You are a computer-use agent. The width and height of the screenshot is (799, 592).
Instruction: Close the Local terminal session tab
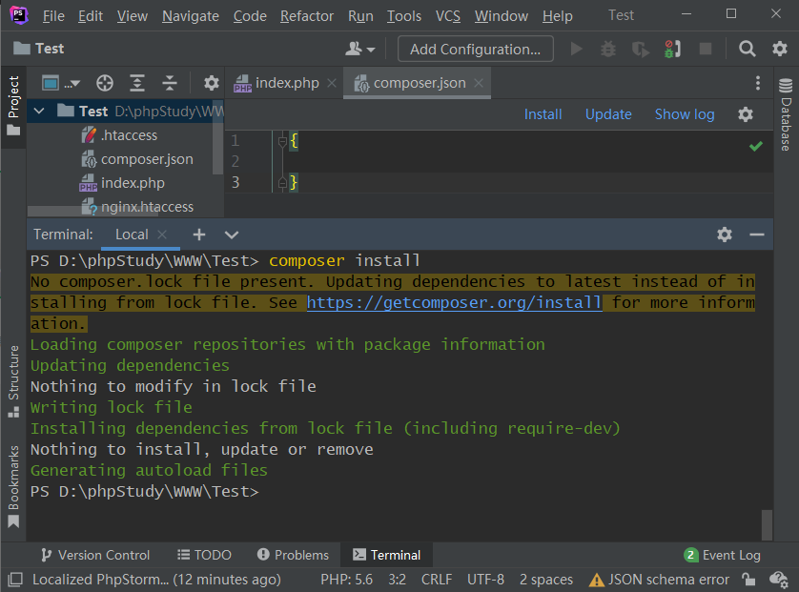tap(162, 235)
